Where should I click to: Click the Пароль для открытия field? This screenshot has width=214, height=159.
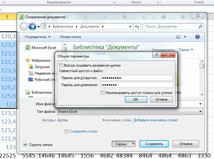coord(137,78)
